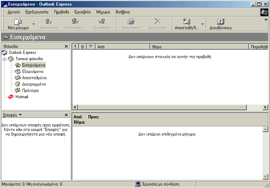Collapse the Τοπικοί φάκελοι tree node

(5, 59)
